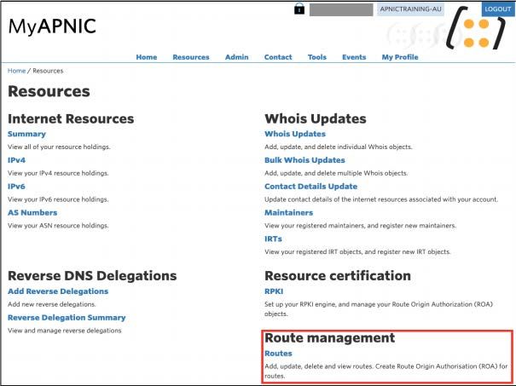Open the Whois Updates link
Image resolution: width=516 pixels, height=386 pixels.
point(295,134)
